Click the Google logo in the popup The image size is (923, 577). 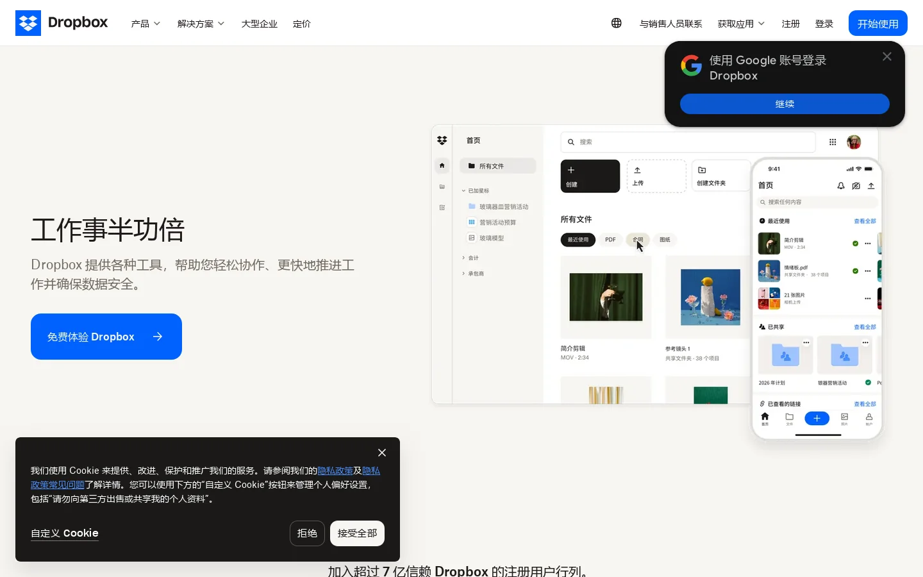click(x=691, y=65)
